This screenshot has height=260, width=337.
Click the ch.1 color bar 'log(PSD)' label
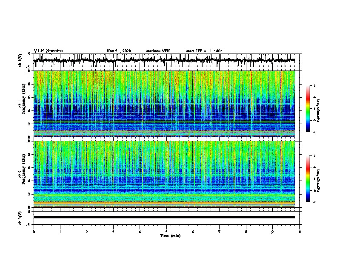pos(319,111)
